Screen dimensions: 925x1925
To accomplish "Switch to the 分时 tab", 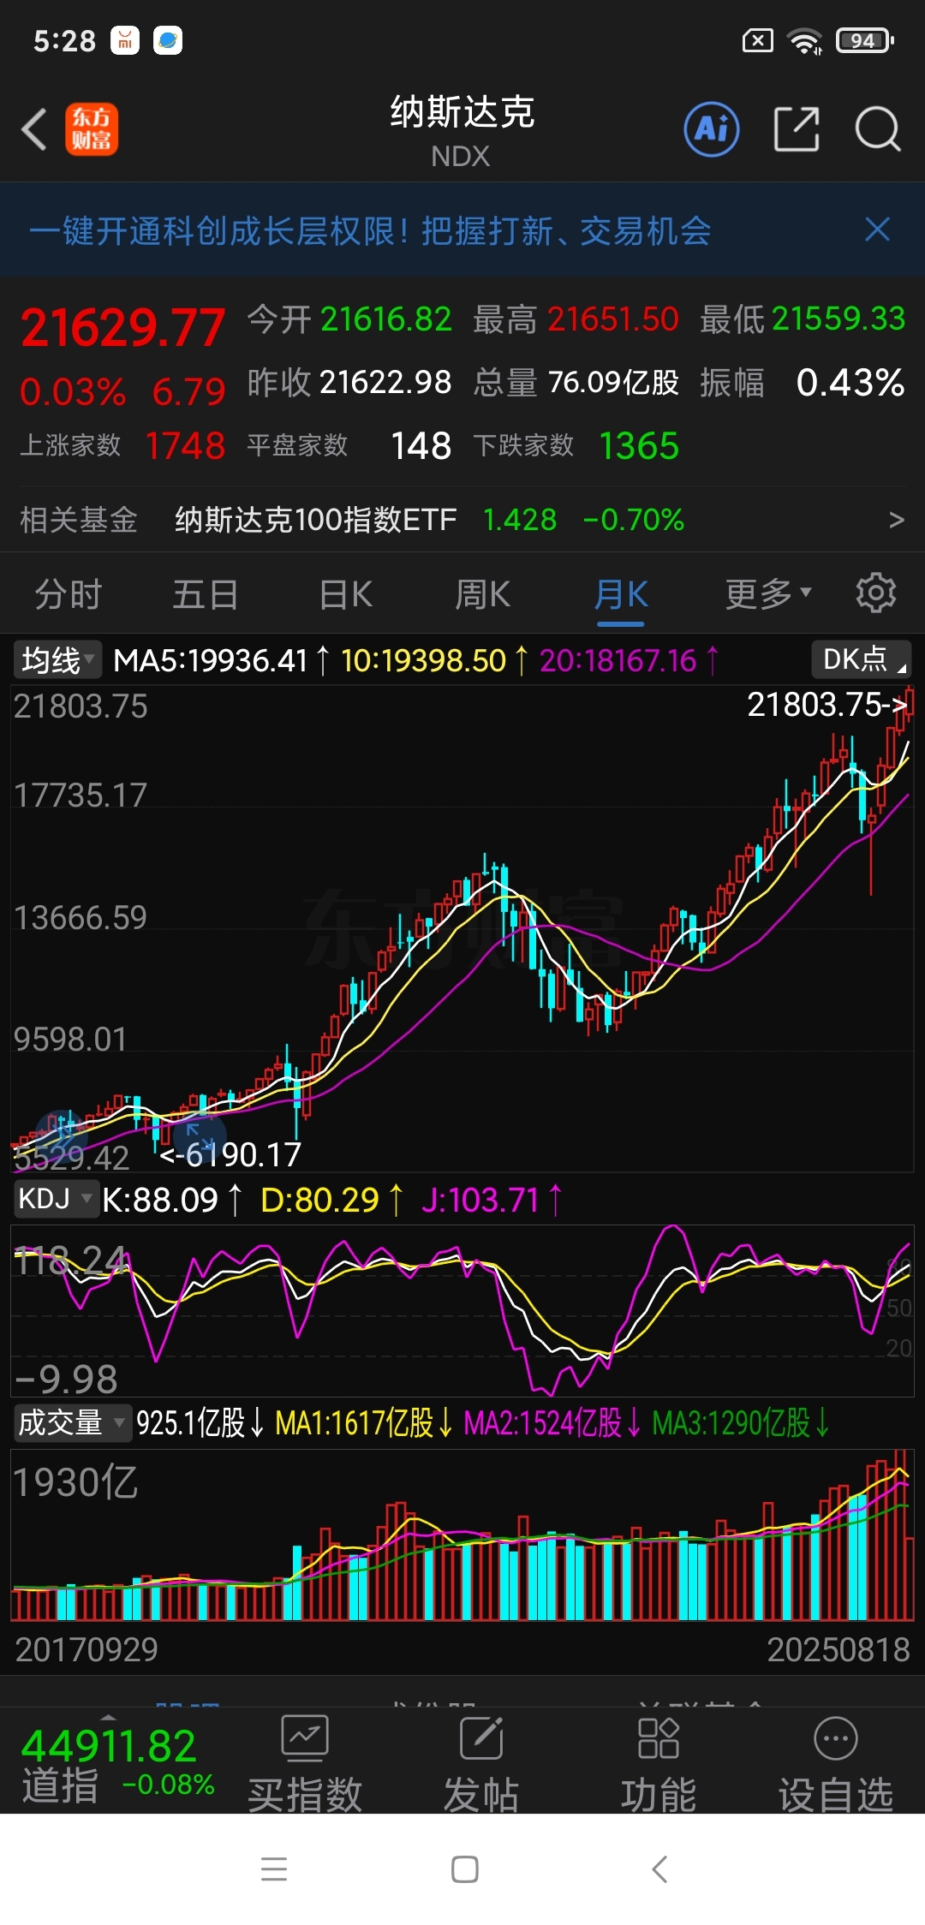I will point(69,594).
